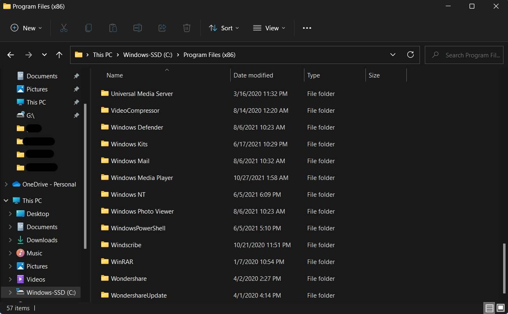Collapse the This PC tree node
508x314 pixels.
tap(6, 201)
